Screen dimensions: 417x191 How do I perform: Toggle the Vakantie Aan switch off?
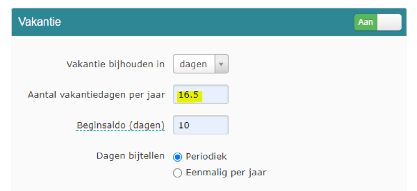coord(378,22)
